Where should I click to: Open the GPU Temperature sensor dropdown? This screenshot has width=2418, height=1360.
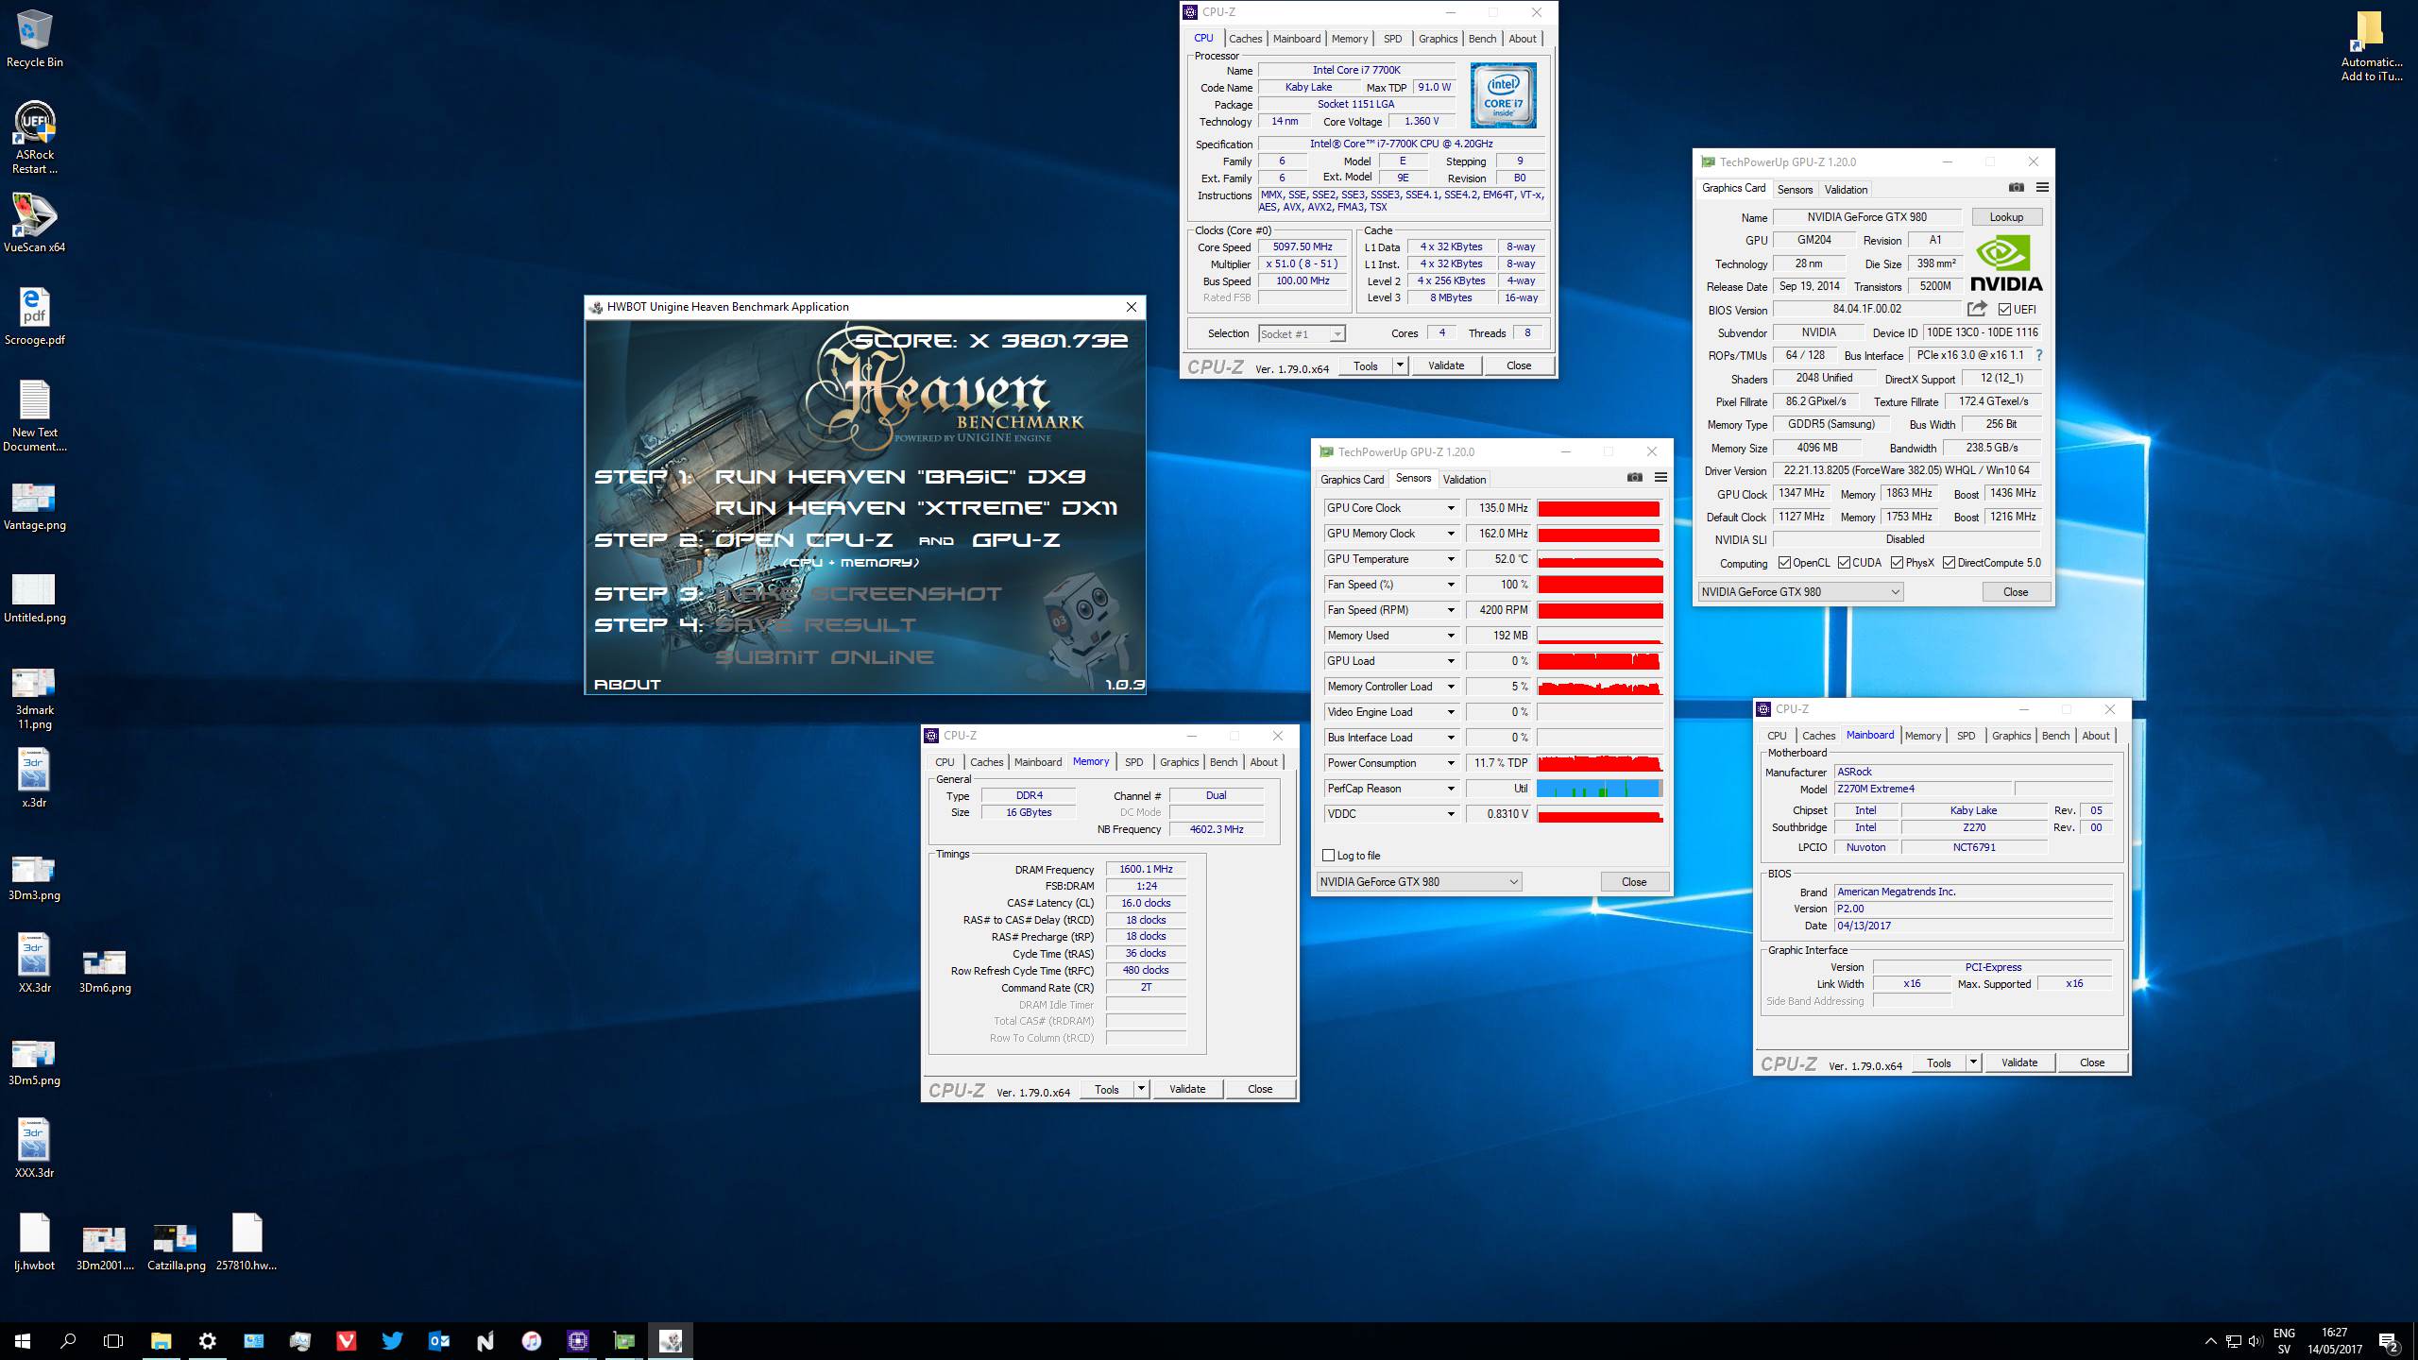(x=1451, y=559)
